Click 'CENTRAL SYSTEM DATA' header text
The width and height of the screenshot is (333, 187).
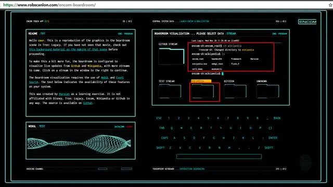(x=163, y=21)
